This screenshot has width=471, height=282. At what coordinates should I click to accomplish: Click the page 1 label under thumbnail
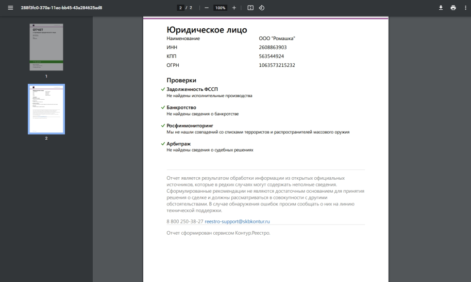point(46,77)
